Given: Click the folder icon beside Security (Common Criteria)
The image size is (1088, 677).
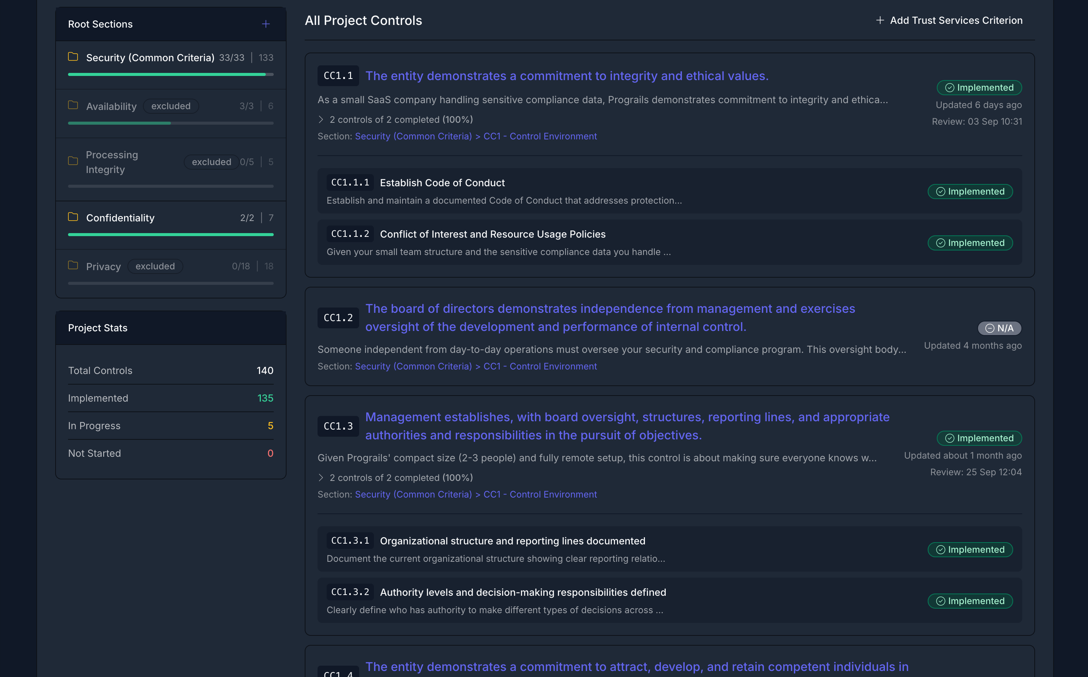Looking at the screenshot, I should [x=73, y=57].
